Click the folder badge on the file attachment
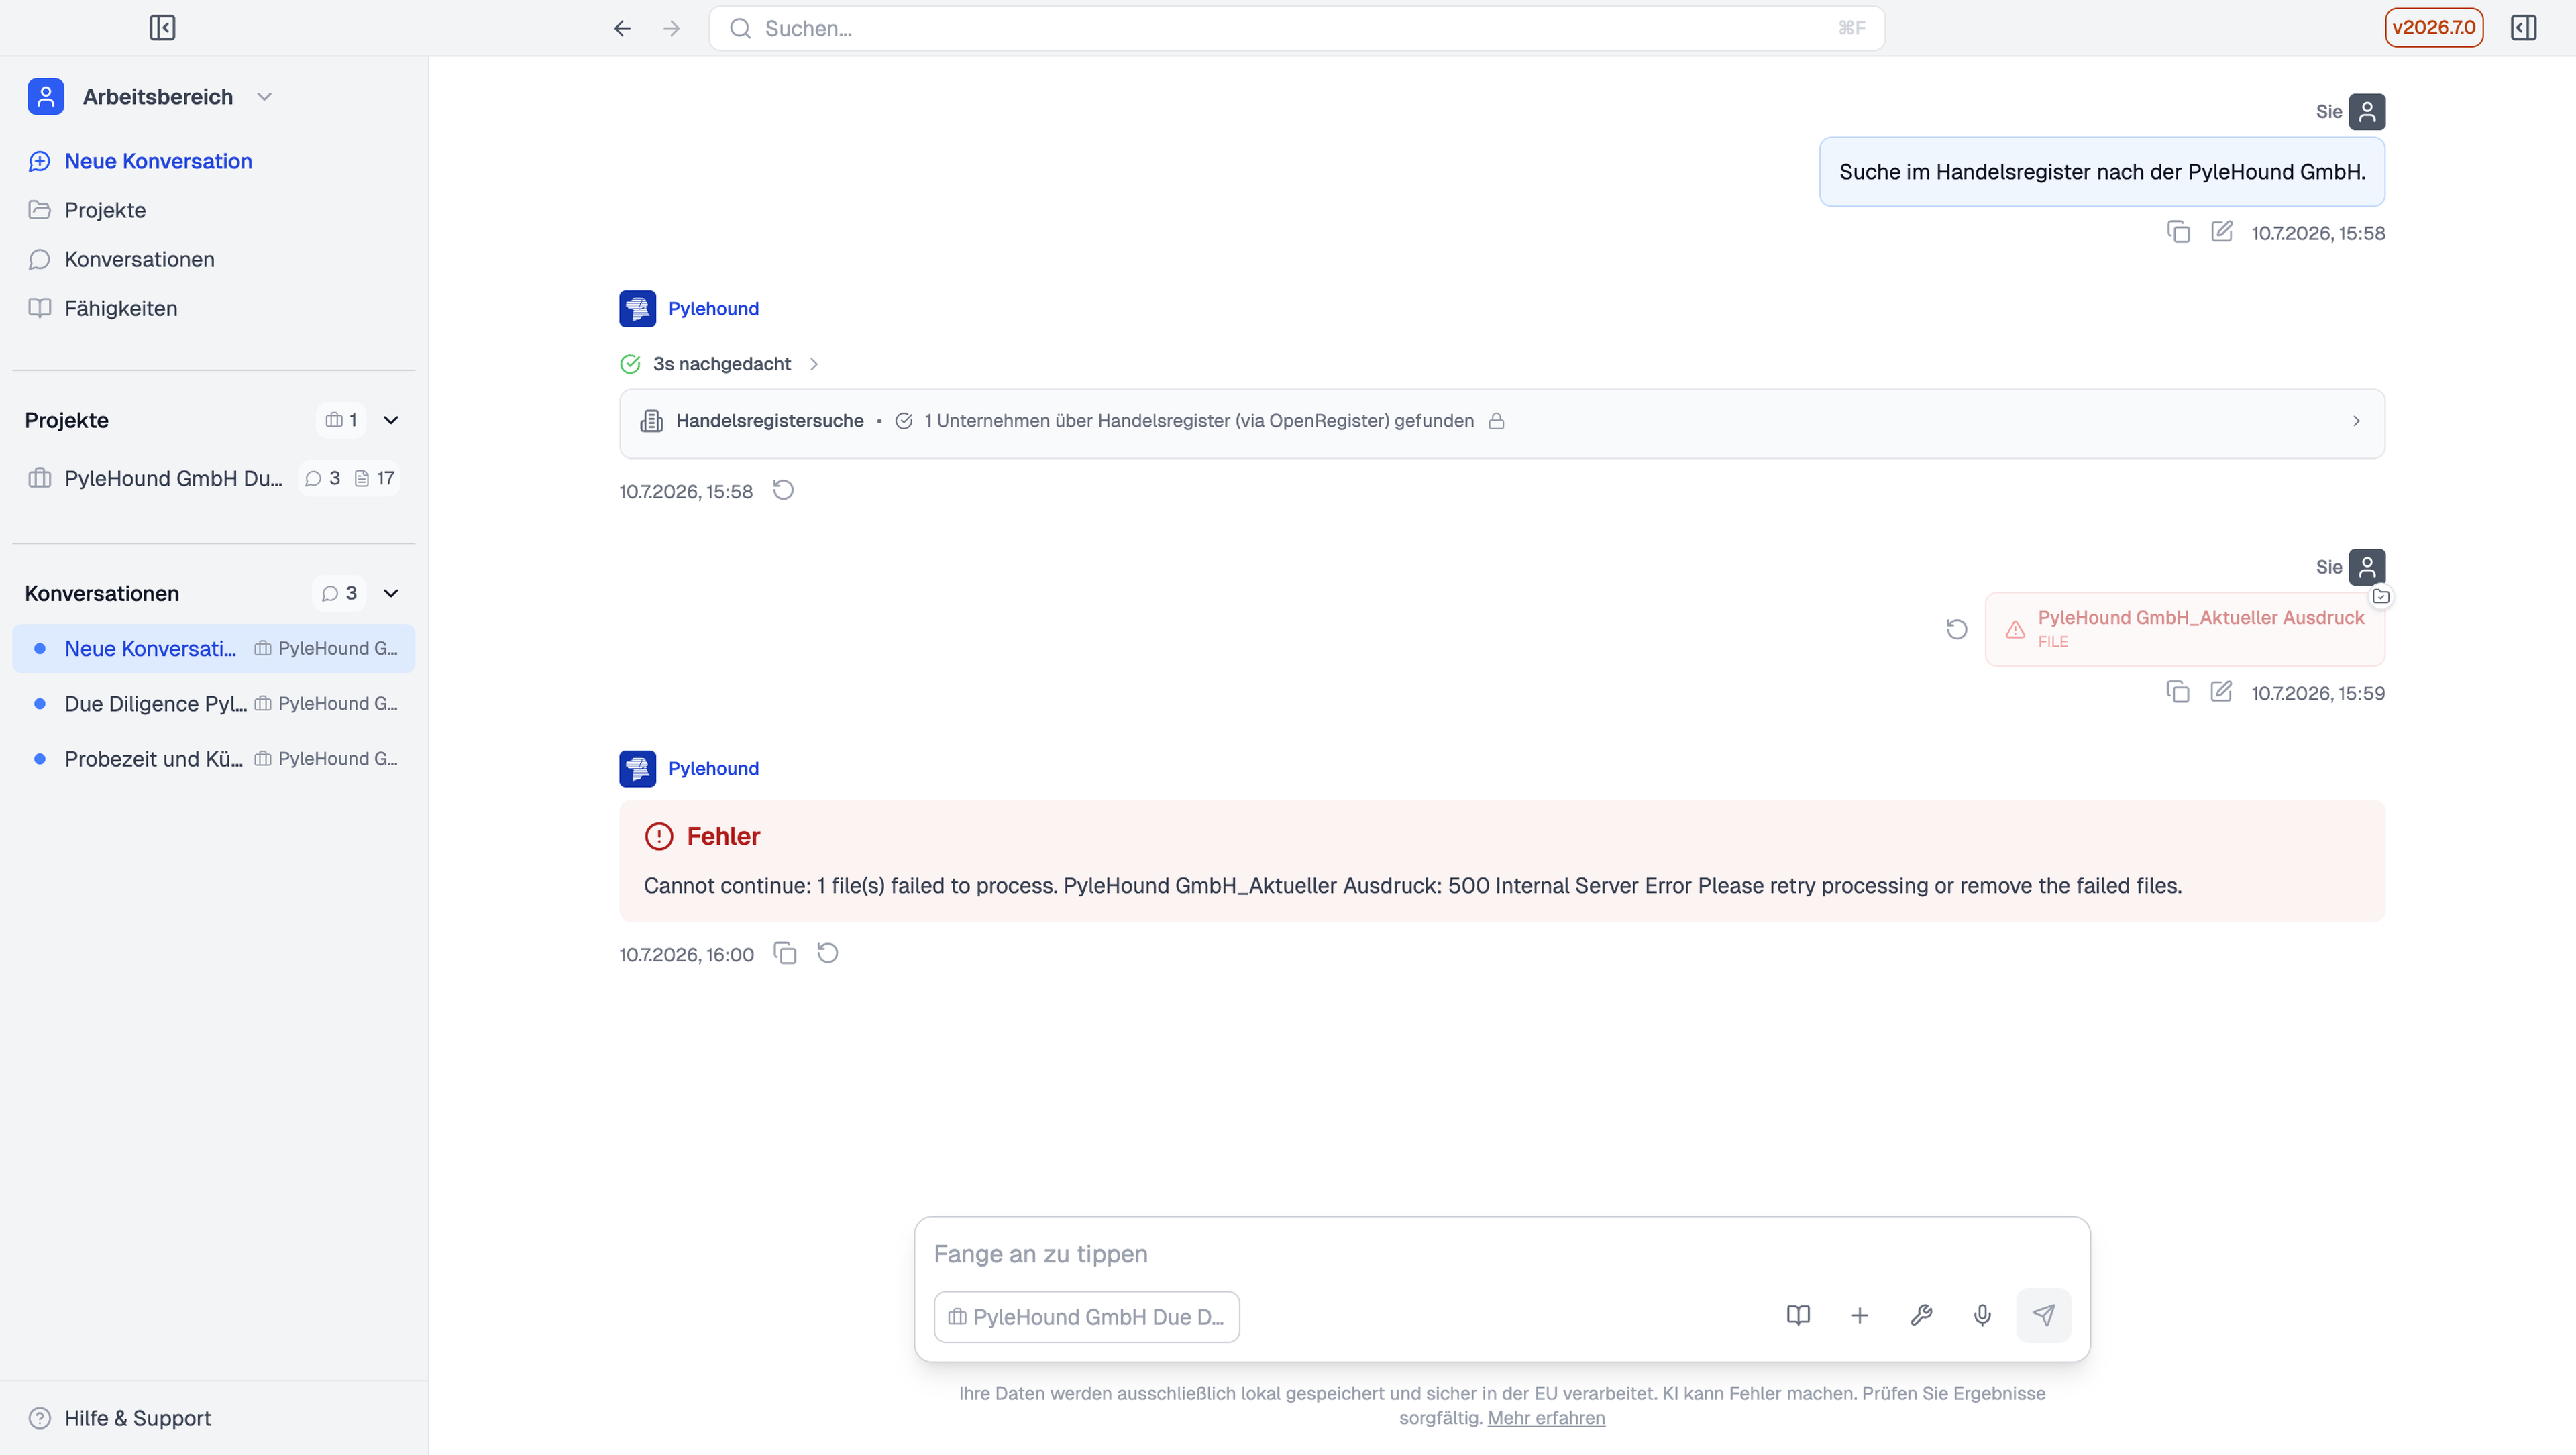The height and width of the screenshot is (1455, 2576). point(2381,596)
